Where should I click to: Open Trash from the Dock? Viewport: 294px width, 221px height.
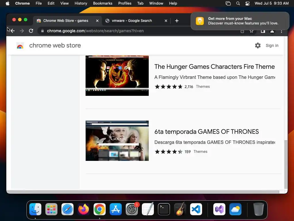click(x=259, y=209)
